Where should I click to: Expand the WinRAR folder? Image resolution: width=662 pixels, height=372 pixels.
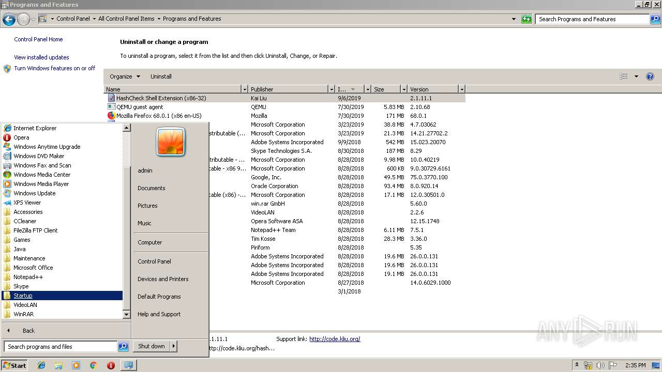(23, 314)
